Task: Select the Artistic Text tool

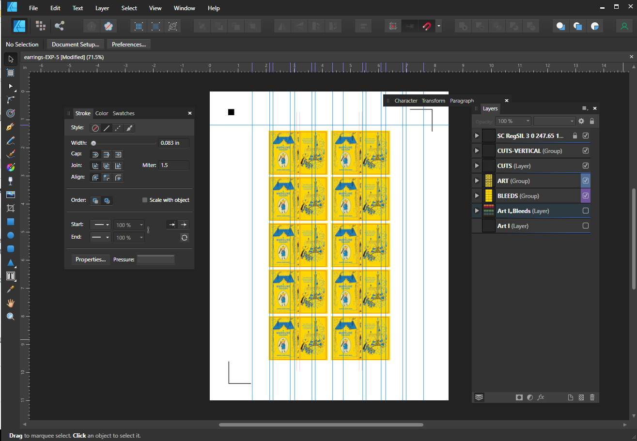Action: 10,276
